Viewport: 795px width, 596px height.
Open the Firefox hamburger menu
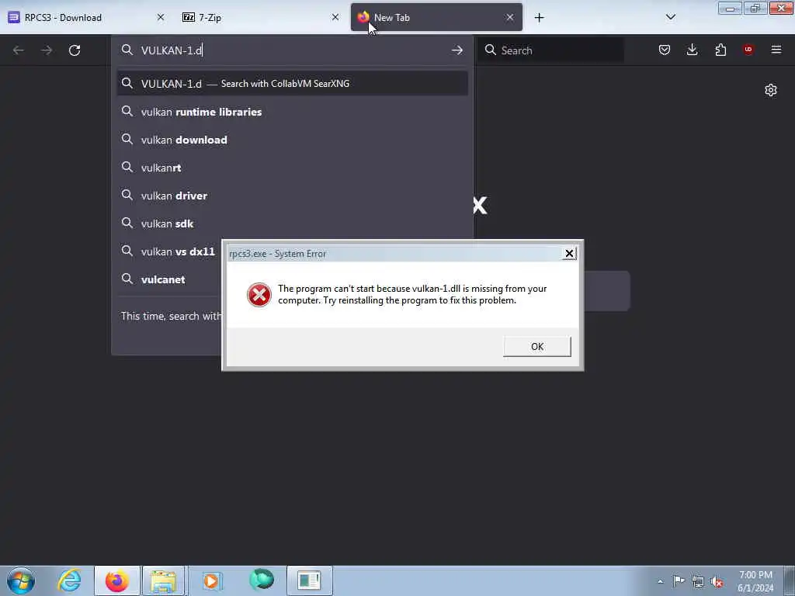[776, 50]
